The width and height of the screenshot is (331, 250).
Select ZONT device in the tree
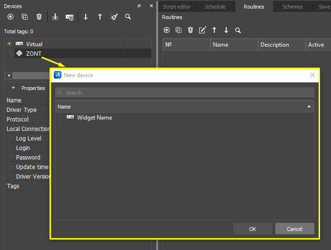[33, 53]
